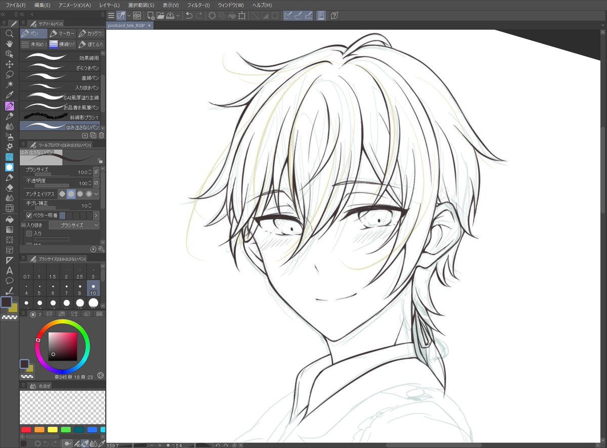Open the フィルター(I) menu

198,5
